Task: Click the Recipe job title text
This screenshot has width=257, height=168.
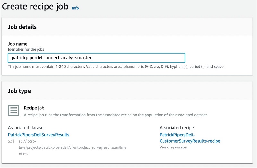Action: point(34,108)
